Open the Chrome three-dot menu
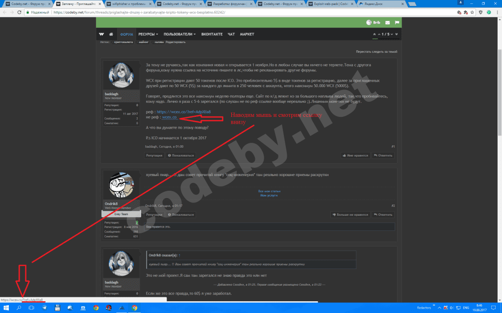502x313 pixels. [497, 12]
